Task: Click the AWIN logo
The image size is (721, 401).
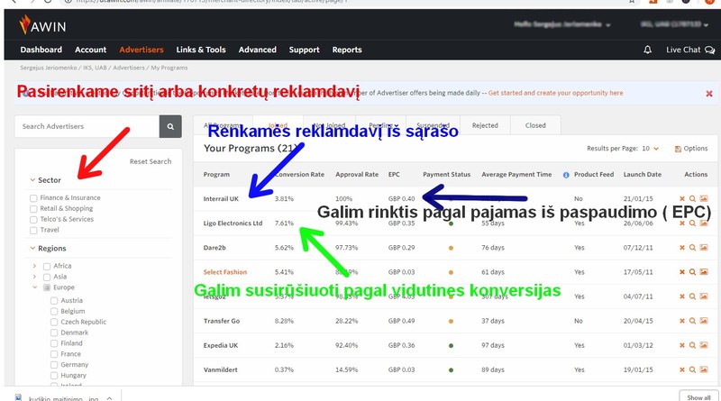Action: coord(42,25)
